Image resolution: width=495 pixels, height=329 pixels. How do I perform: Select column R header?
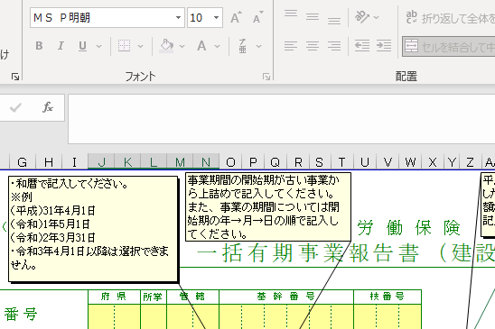[x=298, y=162]
